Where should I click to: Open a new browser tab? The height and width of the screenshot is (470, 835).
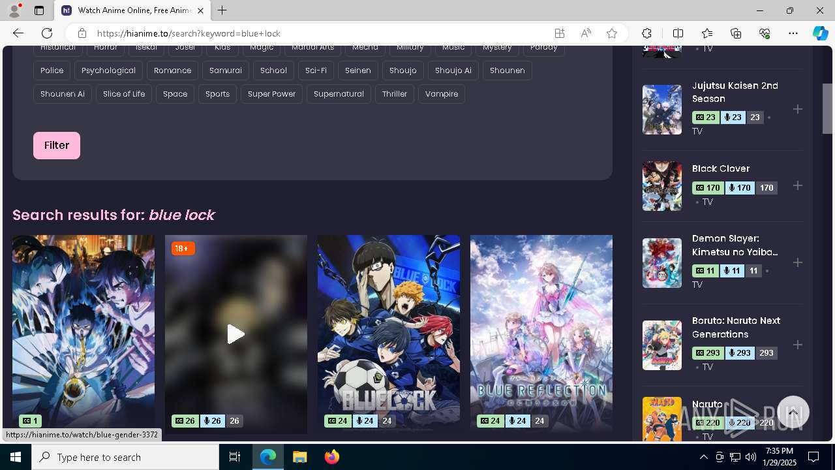click(222, 10)
